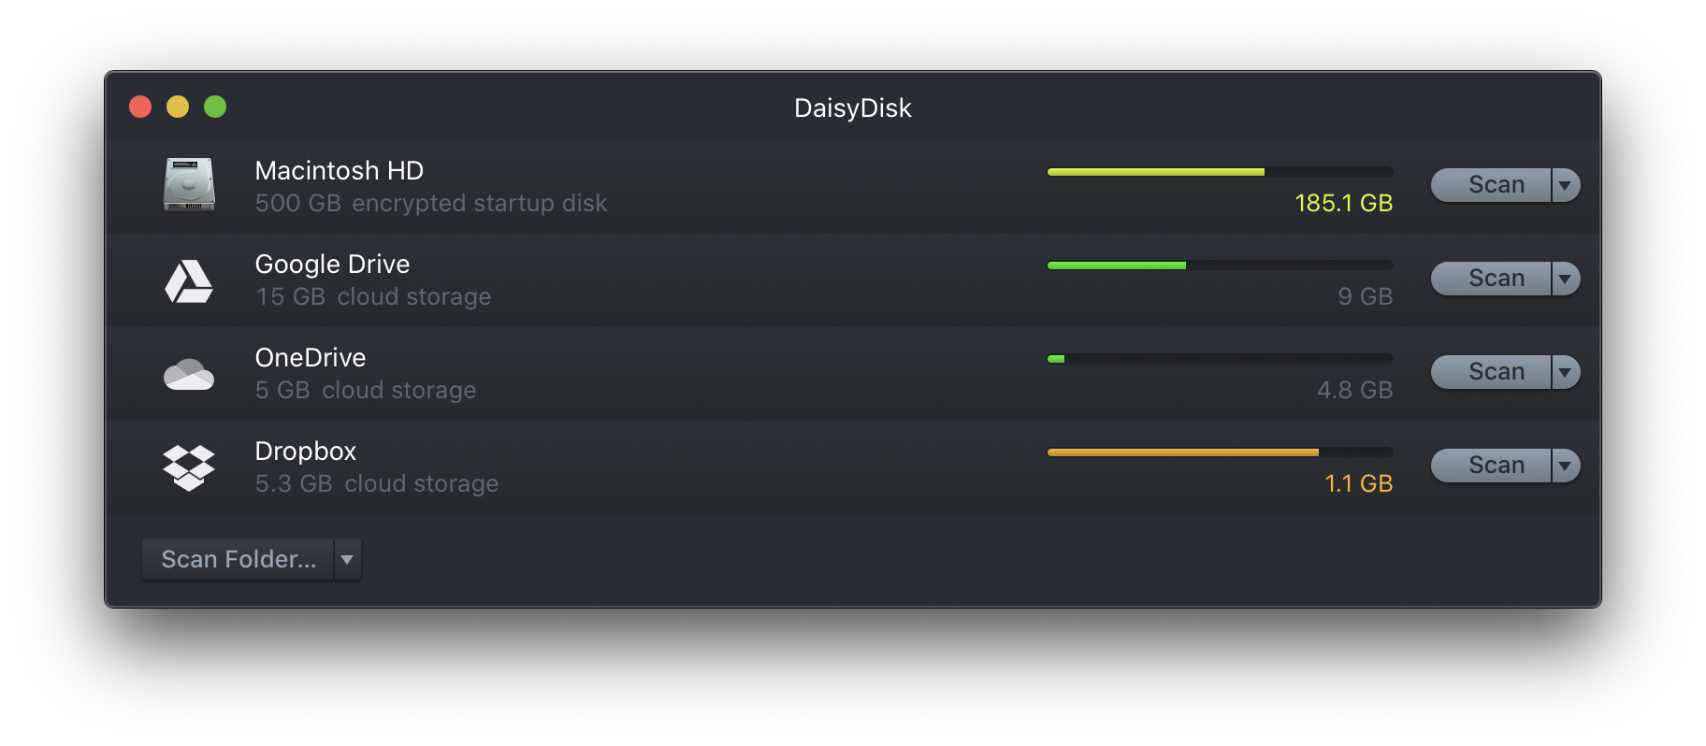Expand the Scan Folder options dropdown
This screenshot has height=746, width=1706.
(346, 559)
